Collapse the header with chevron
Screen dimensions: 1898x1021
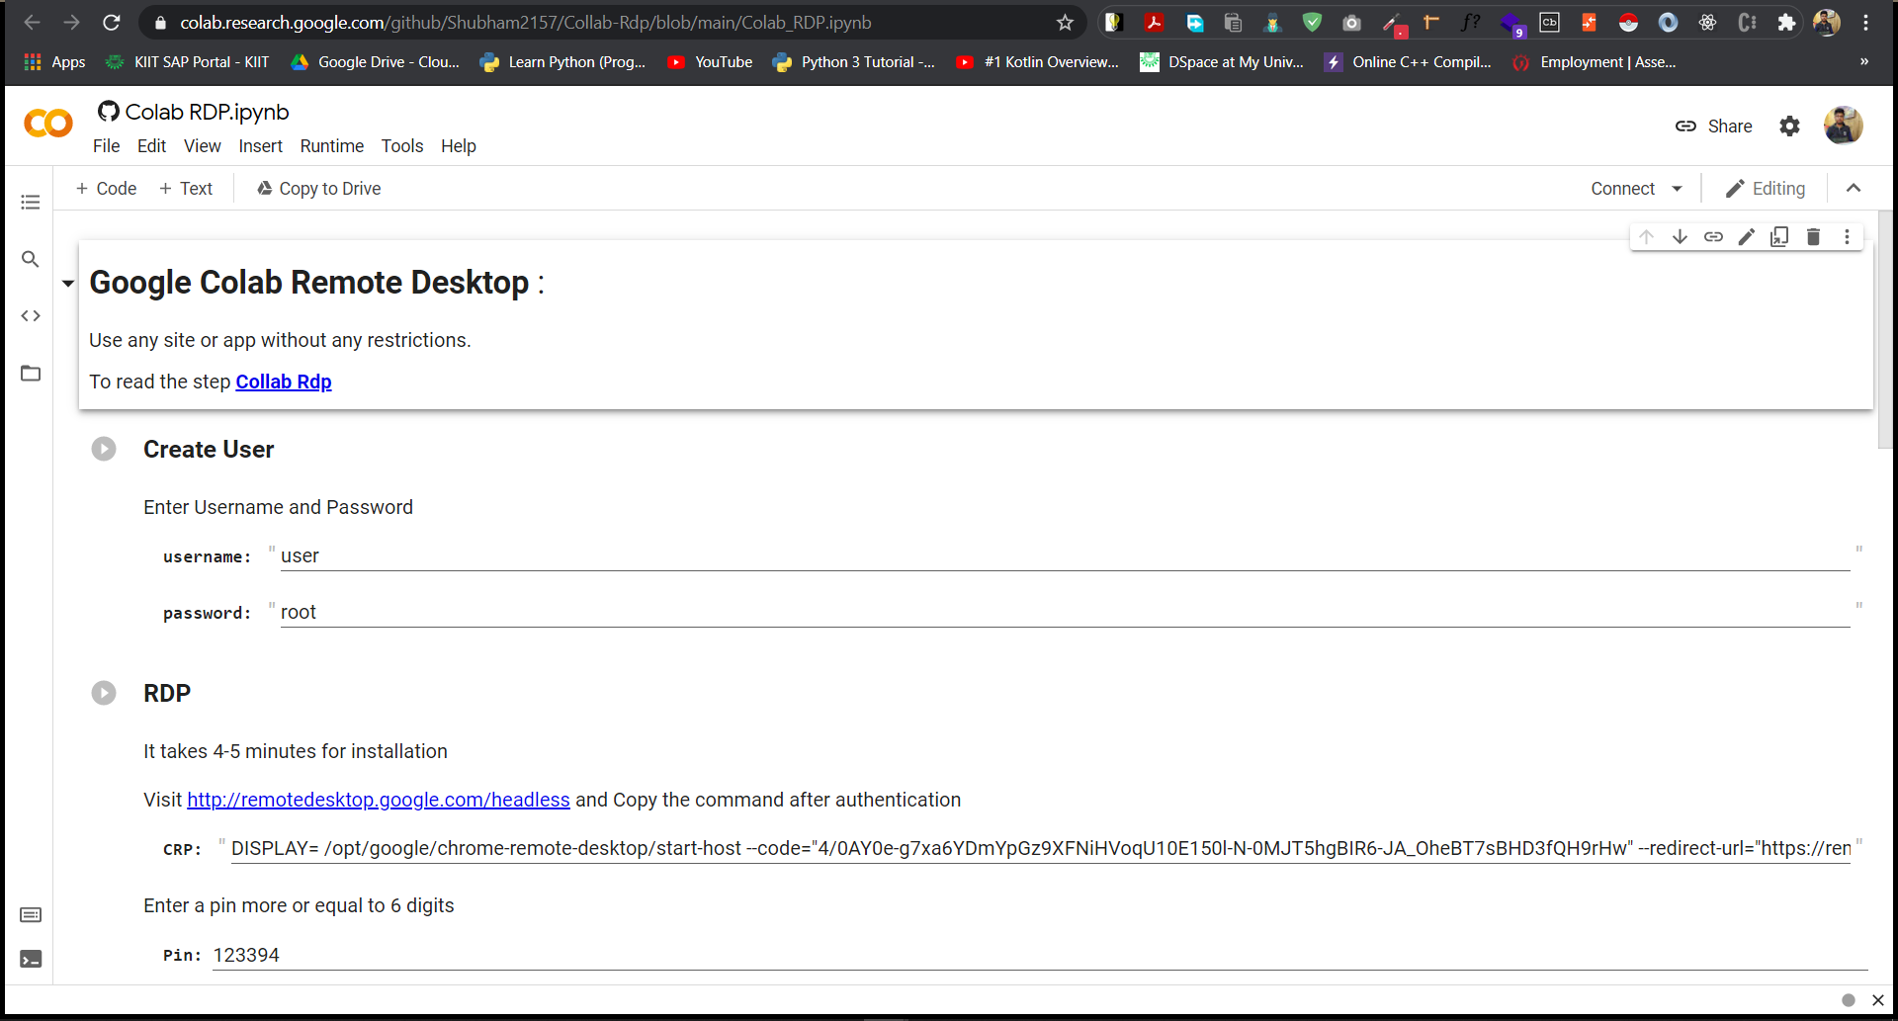click(x=1854, y=189)
